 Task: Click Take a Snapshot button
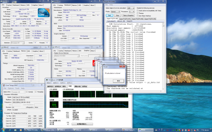128,16
